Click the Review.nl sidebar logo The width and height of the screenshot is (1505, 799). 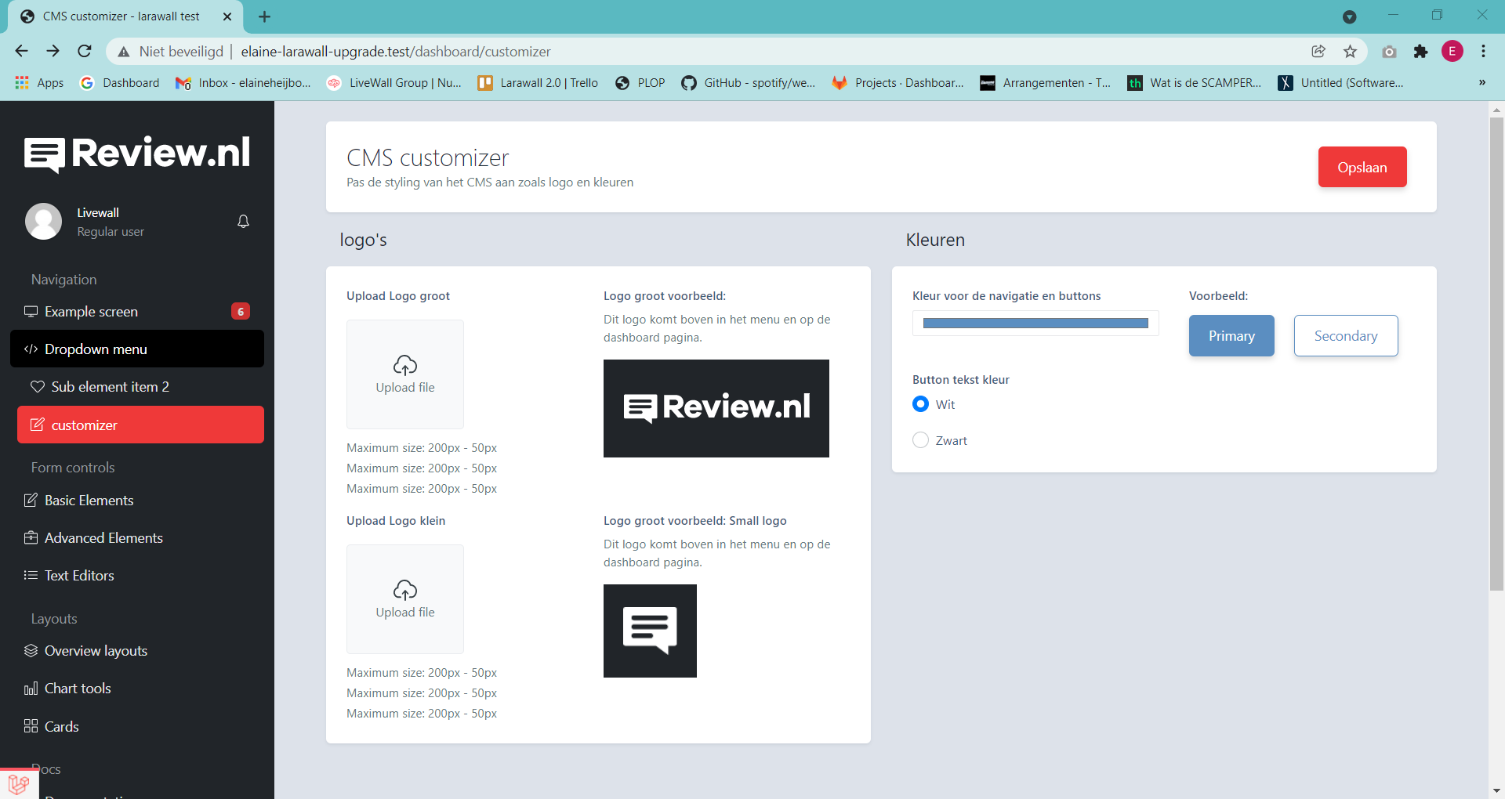(x=137, y=154)
